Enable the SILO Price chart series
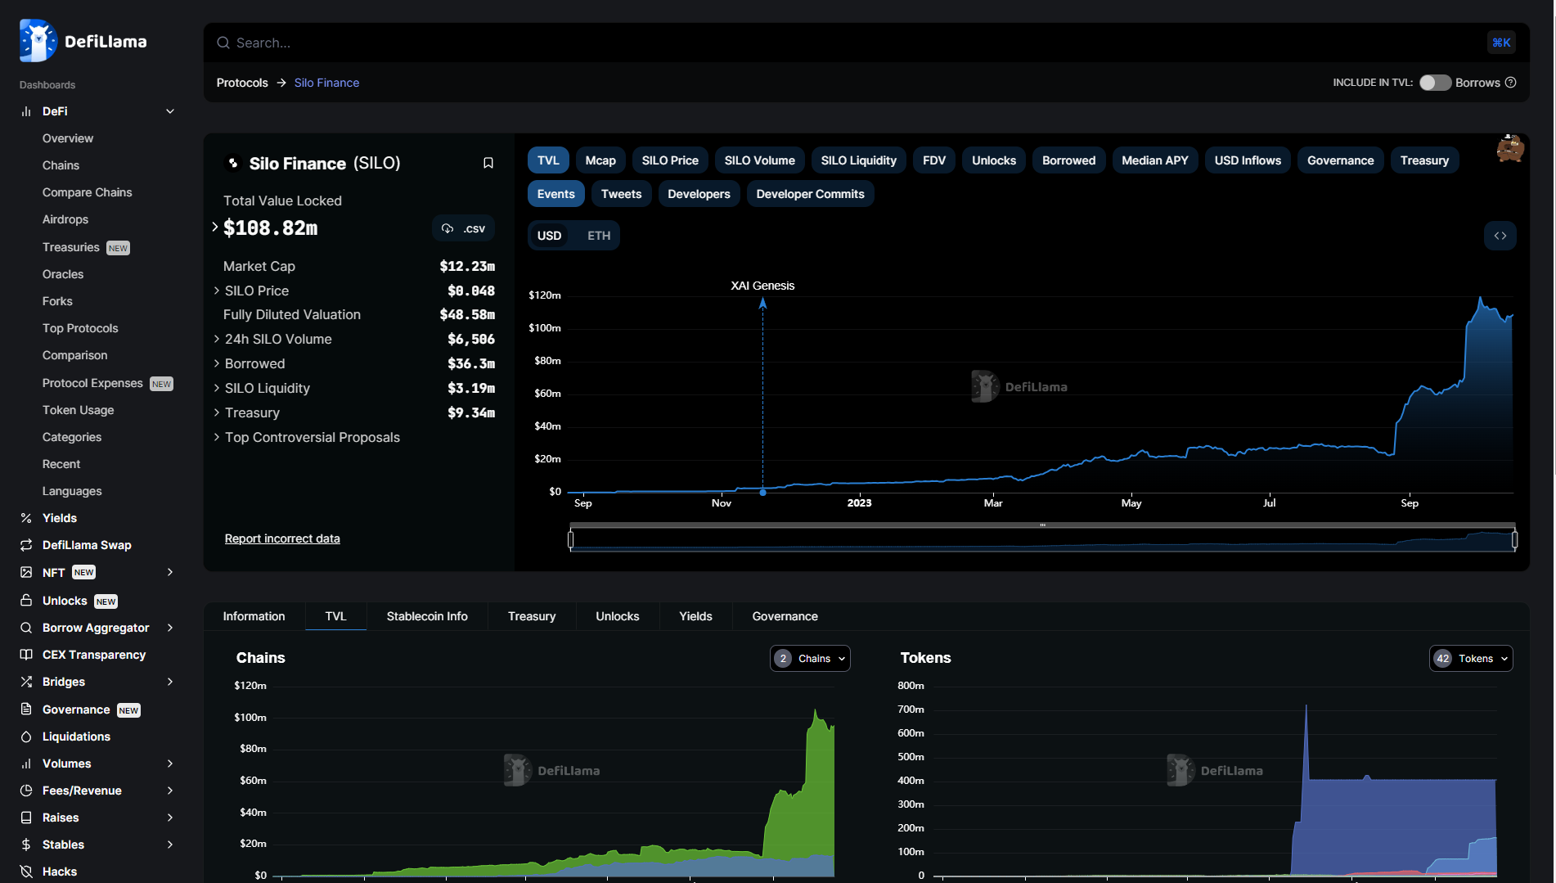The image size is (1556, 883). pos(670,160)
